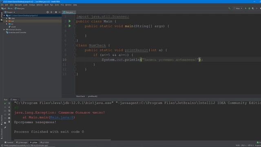Toggle code fold marker at class NumCheck line

point(75,45)
